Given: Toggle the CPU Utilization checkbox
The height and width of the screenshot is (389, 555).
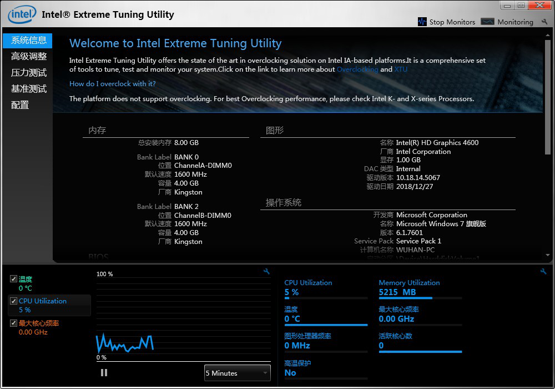Looking at the screenshot, I should click(13, 301).
